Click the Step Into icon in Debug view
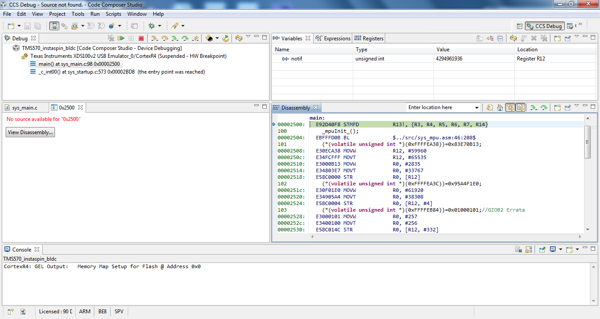Viewport: 600px width, 319px height. (155, 39)
